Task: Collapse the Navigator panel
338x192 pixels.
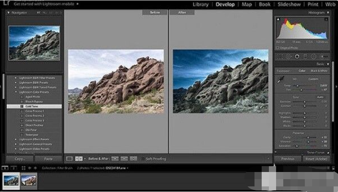Action: (8, 13)
